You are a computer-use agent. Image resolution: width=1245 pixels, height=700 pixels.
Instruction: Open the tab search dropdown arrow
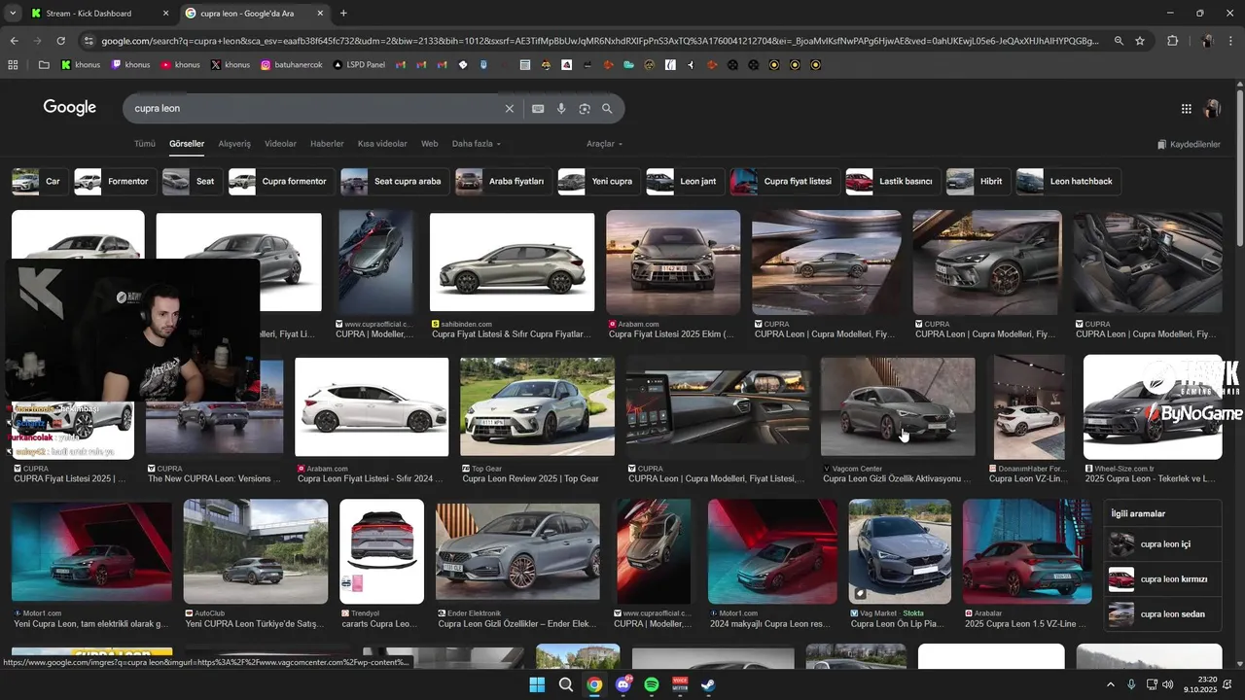pyautogui.click(x=12, y=14)
